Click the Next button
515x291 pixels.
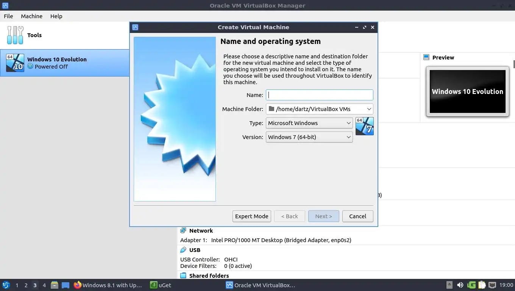323,216
